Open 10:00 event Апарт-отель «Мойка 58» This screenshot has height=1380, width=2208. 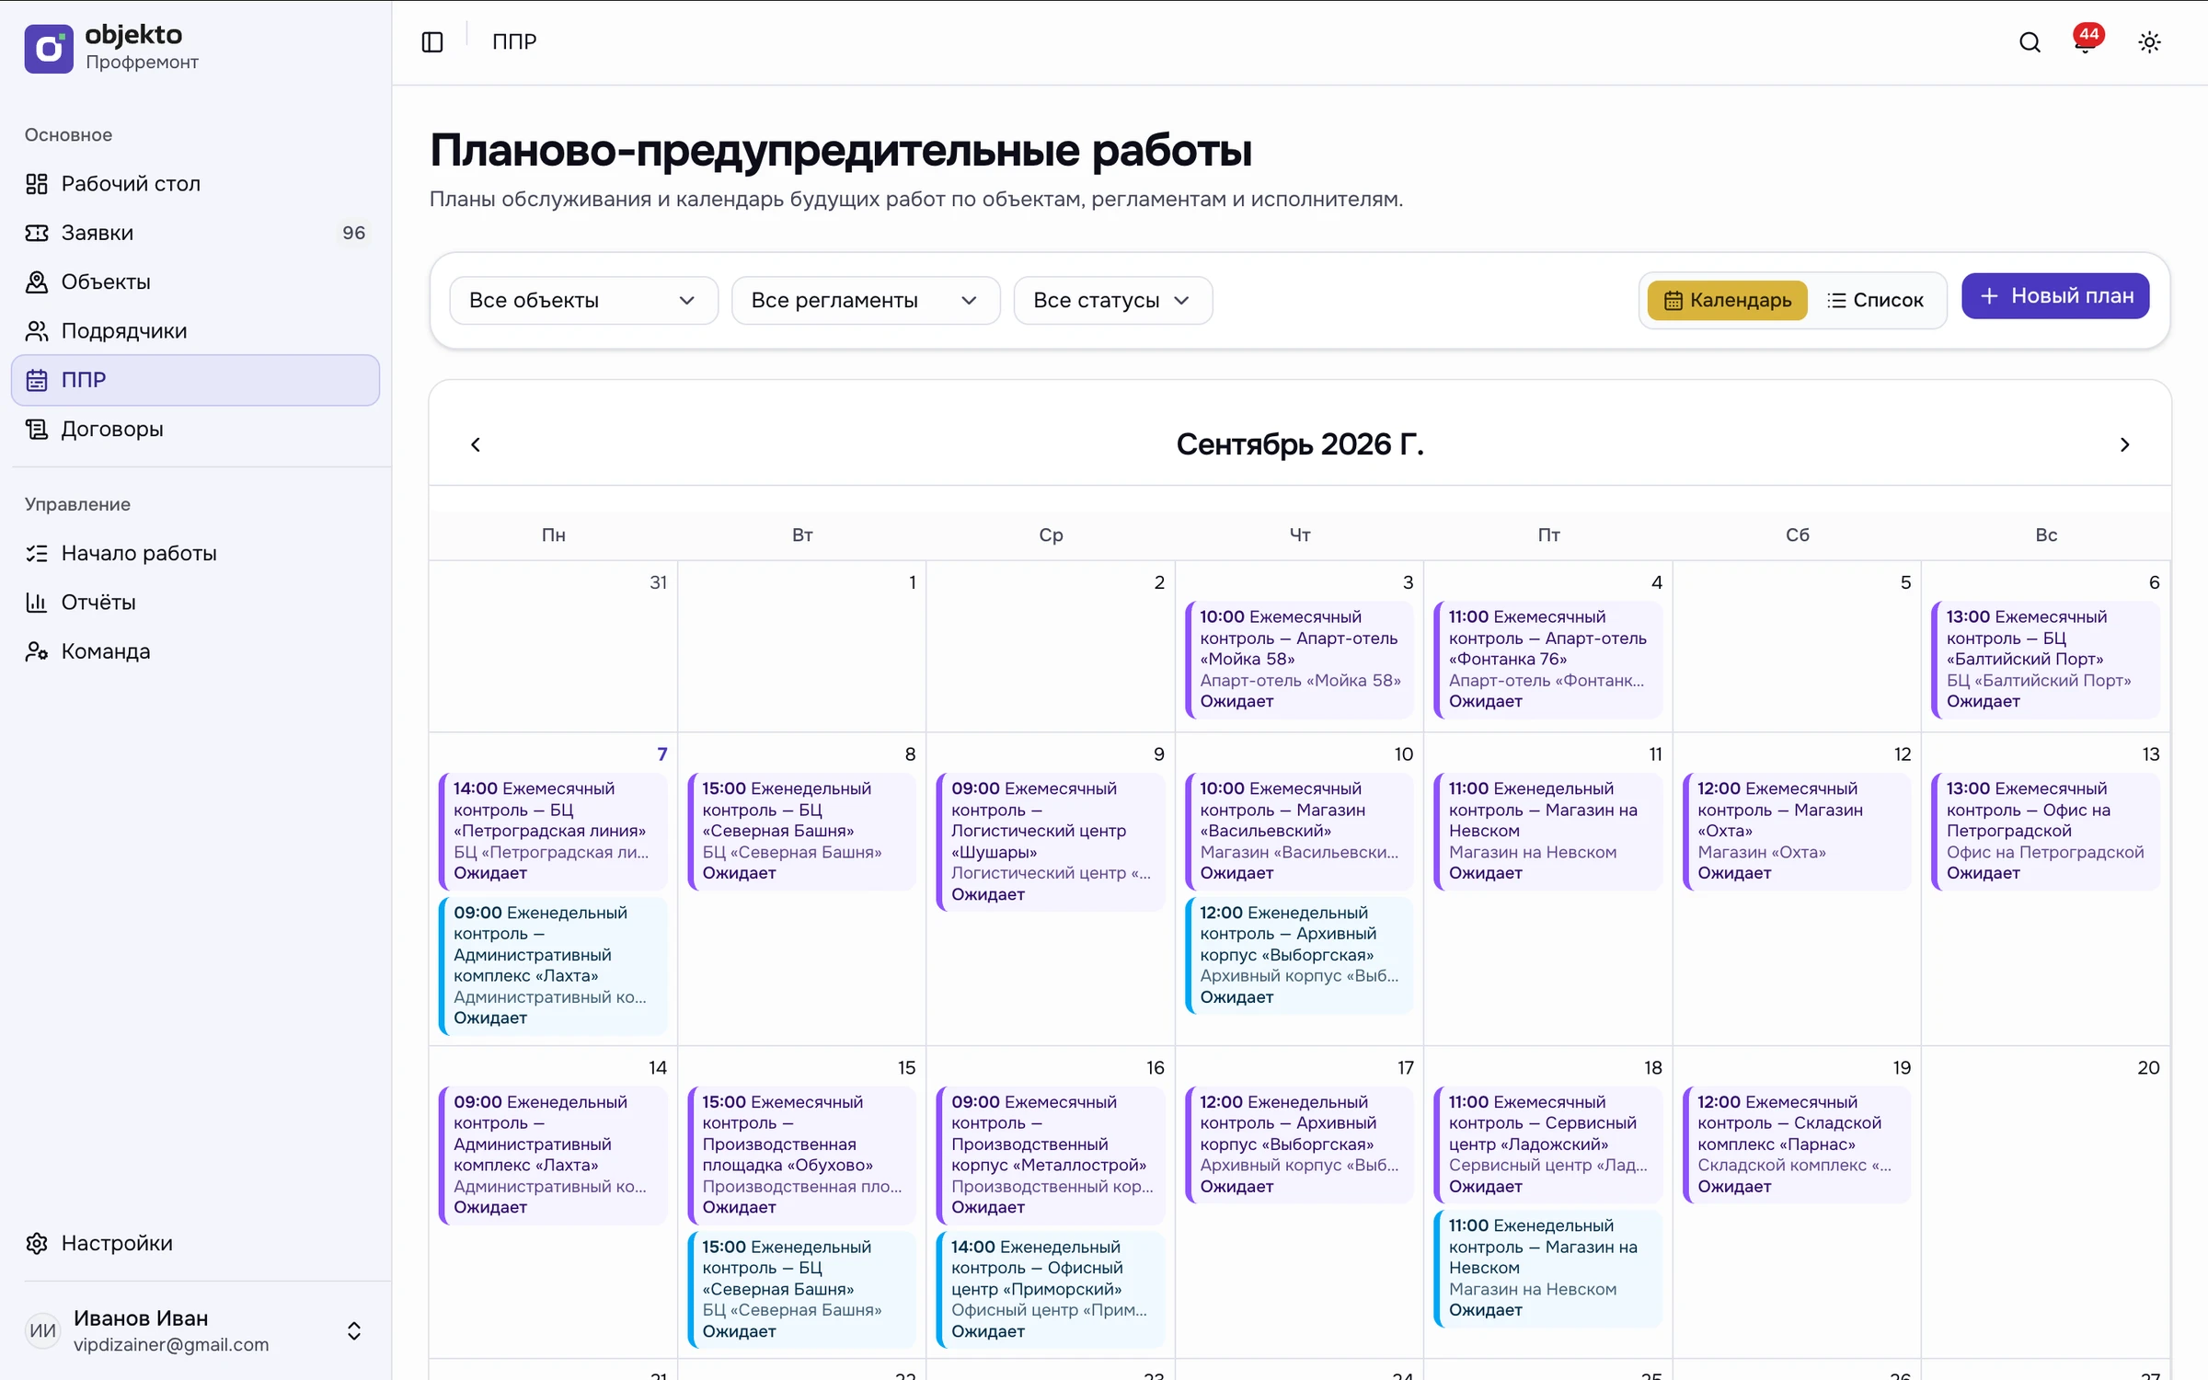pos(1299,659)
